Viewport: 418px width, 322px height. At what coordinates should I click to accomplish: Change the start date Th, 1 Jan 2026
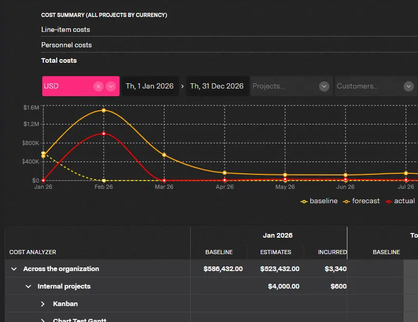point(150,86)
